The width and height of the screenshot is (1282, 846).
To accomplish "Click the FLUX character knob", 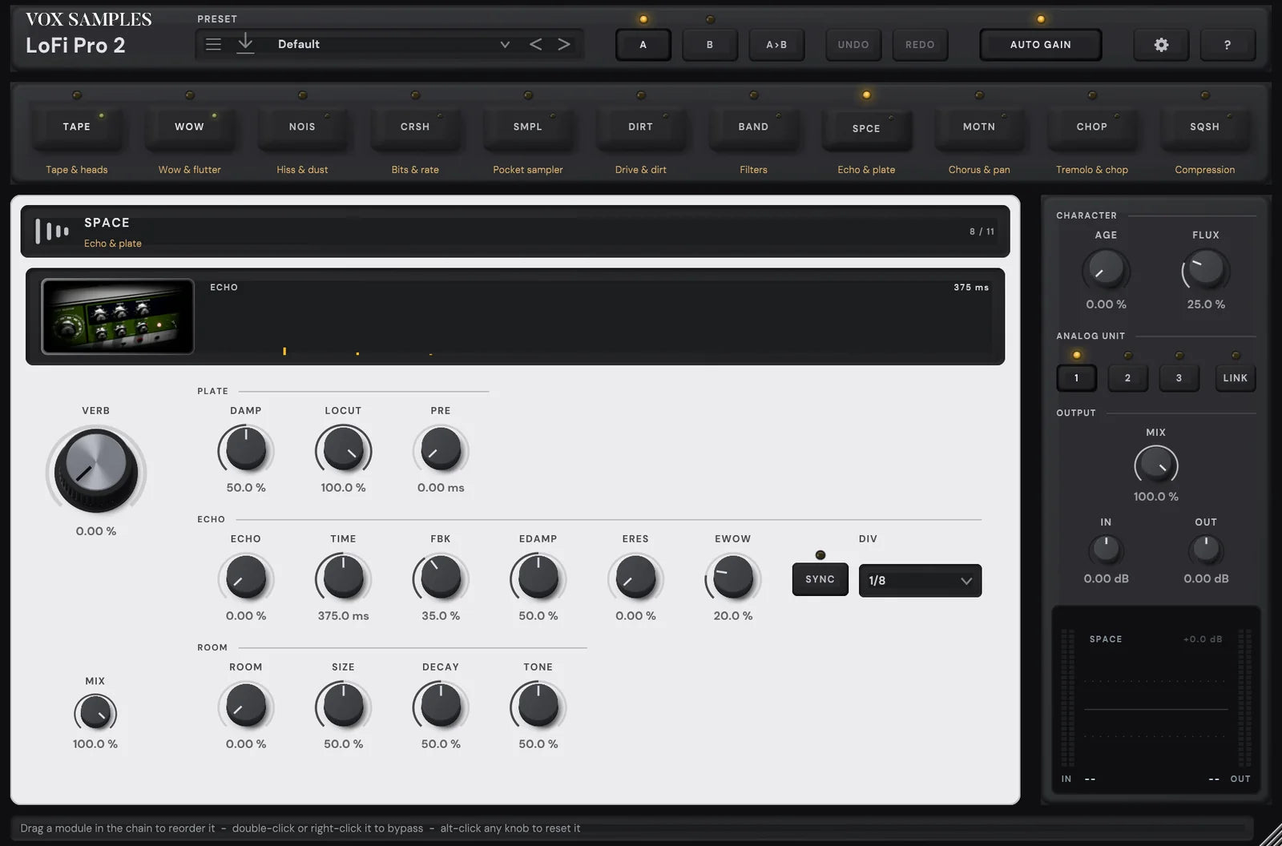I will click(1206, 269).
